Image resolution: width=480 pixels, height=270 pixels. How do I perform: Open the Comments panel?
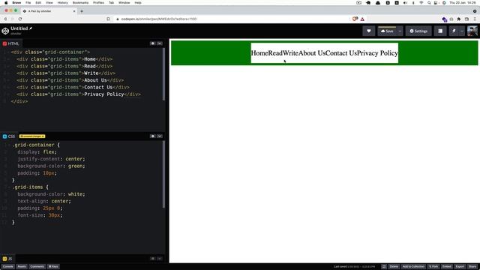coord(37,267)
